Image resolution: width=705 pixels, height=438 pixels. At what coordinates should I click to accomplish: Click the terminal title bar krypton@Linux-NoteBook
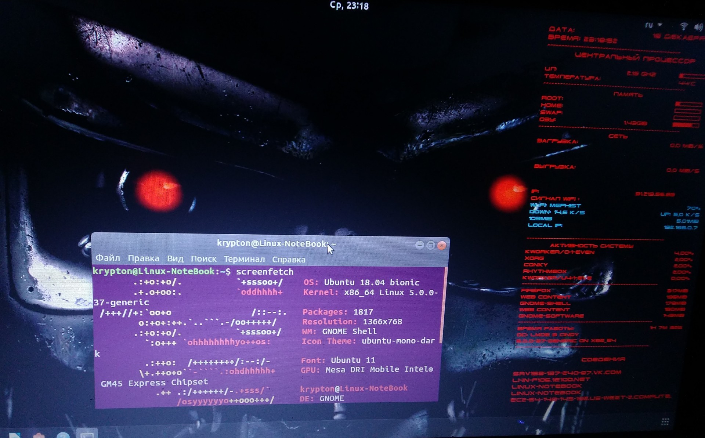pyautogui.click(x=276, y=243)
